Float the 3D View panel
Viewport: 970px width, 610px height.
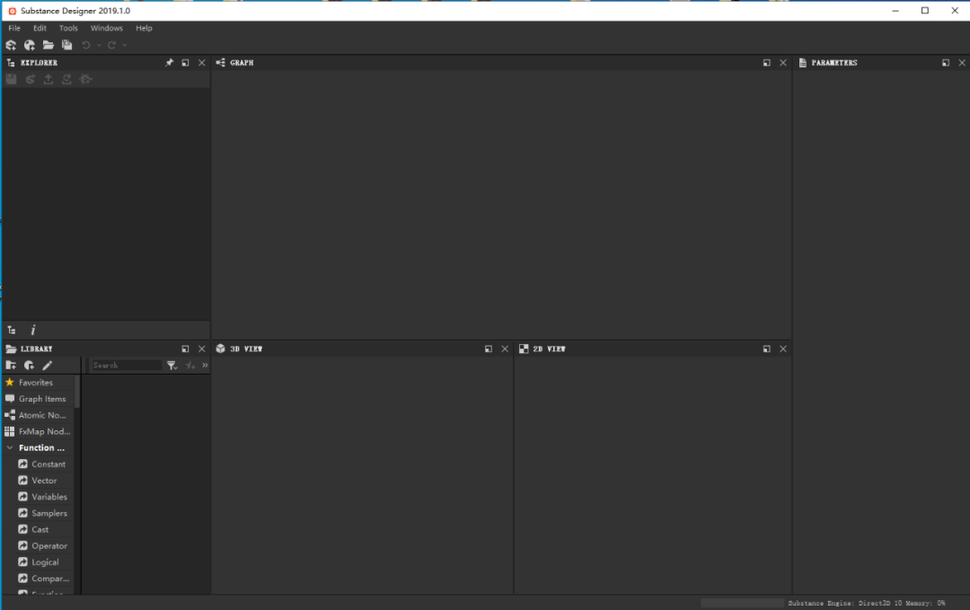tap(488, 349)
